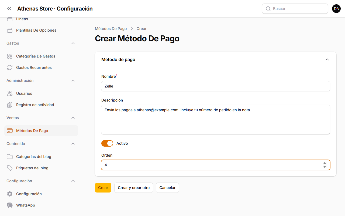Click the Athenas Store · Configuración title

pyautogui.click(x=55, y=9)
